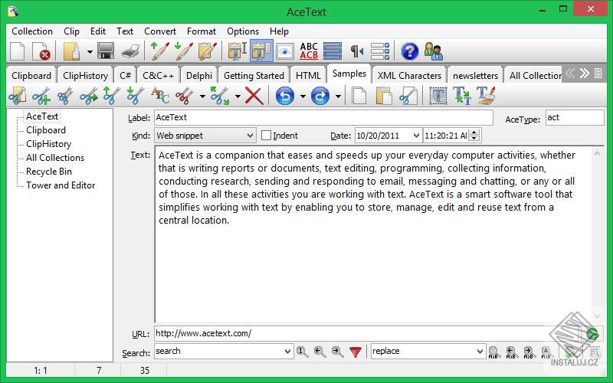Switch to the Delphi tab
Viewport: 613px width, 383px height.
click(199, 75)
